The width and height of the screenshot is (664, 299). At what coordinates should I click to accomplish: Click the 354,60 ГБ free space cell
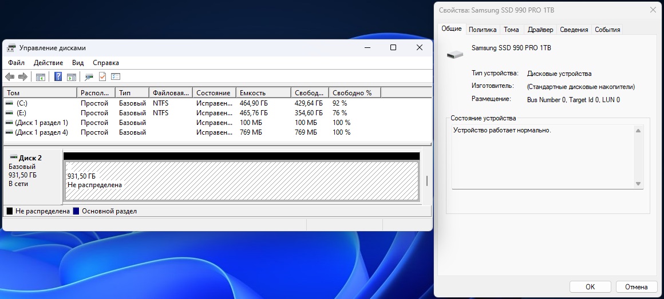coord(309,113)
